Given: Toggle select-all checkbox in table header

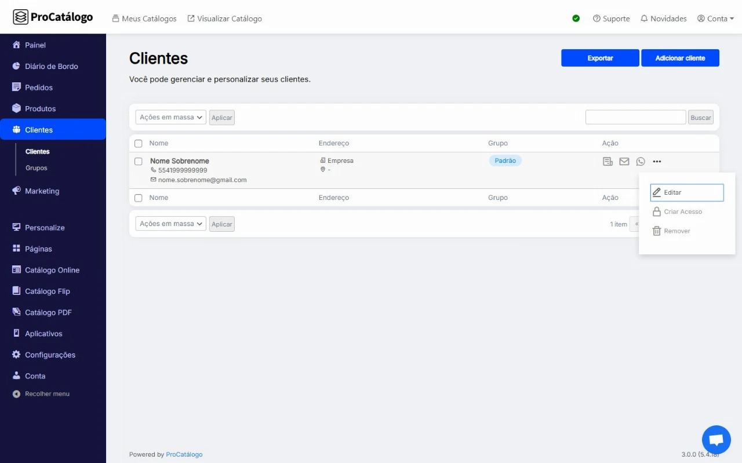Looking at the screenshot, I should (139, 144).
